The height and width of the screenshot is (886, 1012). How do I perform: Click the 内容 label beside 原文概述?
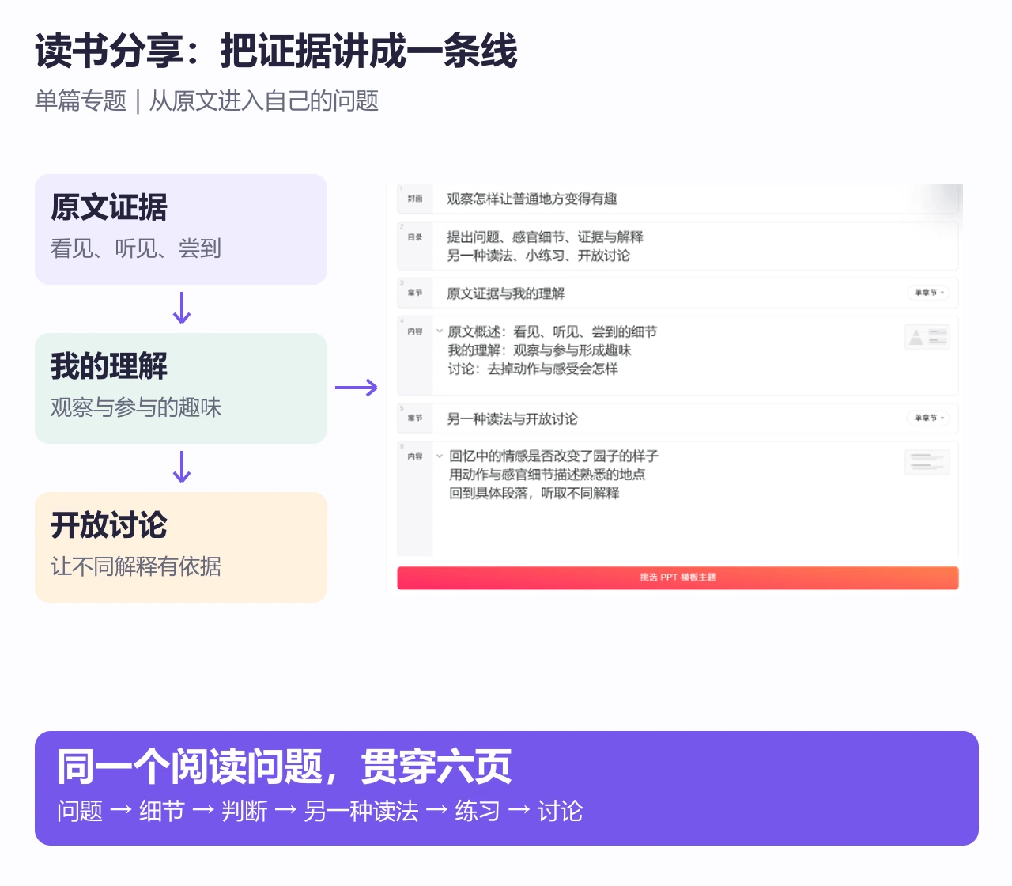(415, 331)
